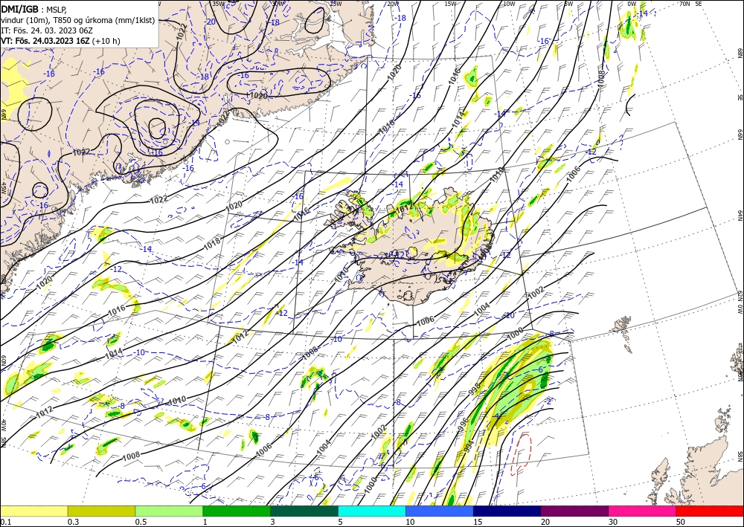Click the light green 0.5–1 legend swatch
The image size is (744, 527).
click(x=169, y=511)
